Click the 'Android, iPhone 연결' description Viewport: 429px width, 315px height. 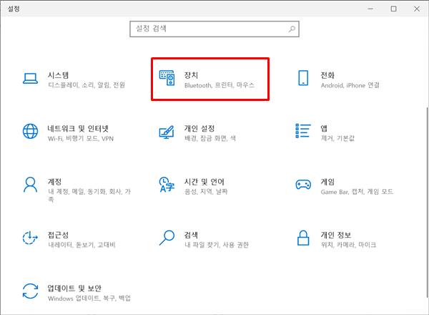tap(350, 85)
